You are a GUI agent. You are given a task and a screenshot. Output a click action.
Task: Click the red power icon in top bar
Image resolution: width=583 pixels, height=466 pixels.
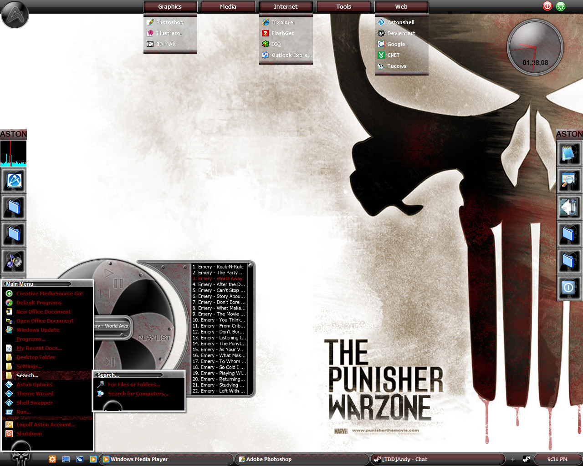[547, 6]
